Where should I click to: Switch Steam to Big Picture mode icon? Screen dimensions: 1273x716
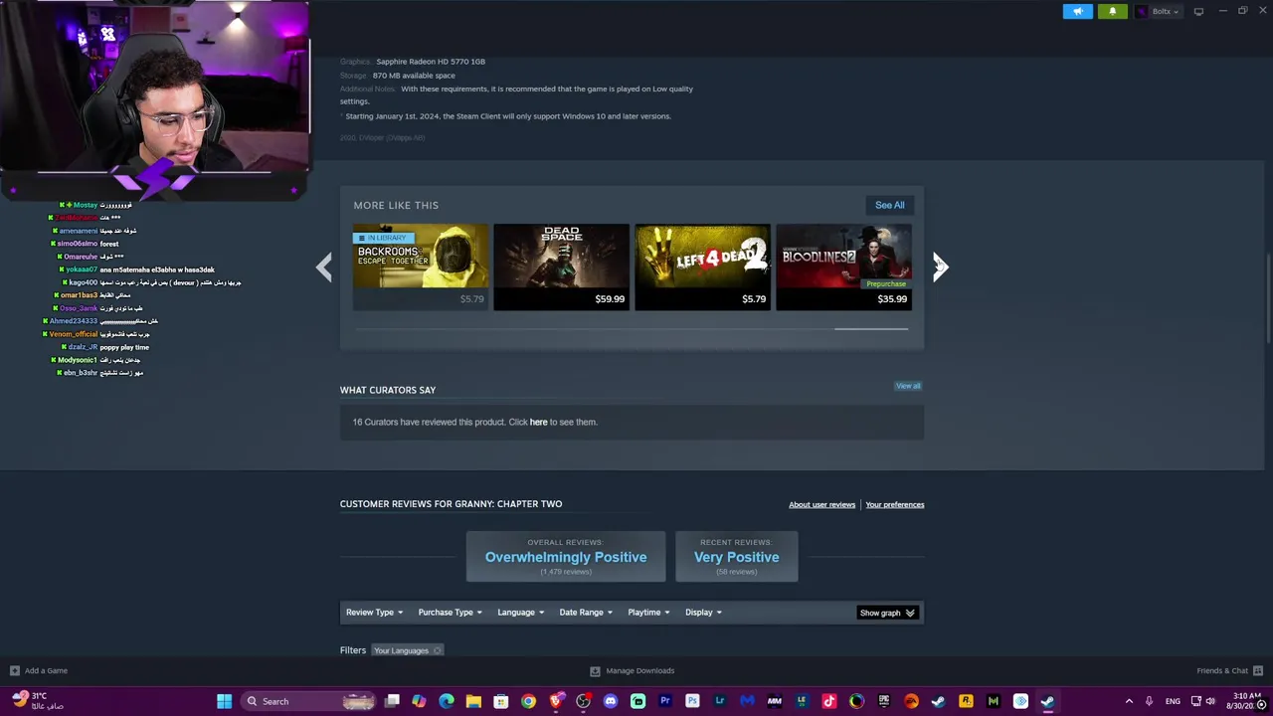point(1198,11)
